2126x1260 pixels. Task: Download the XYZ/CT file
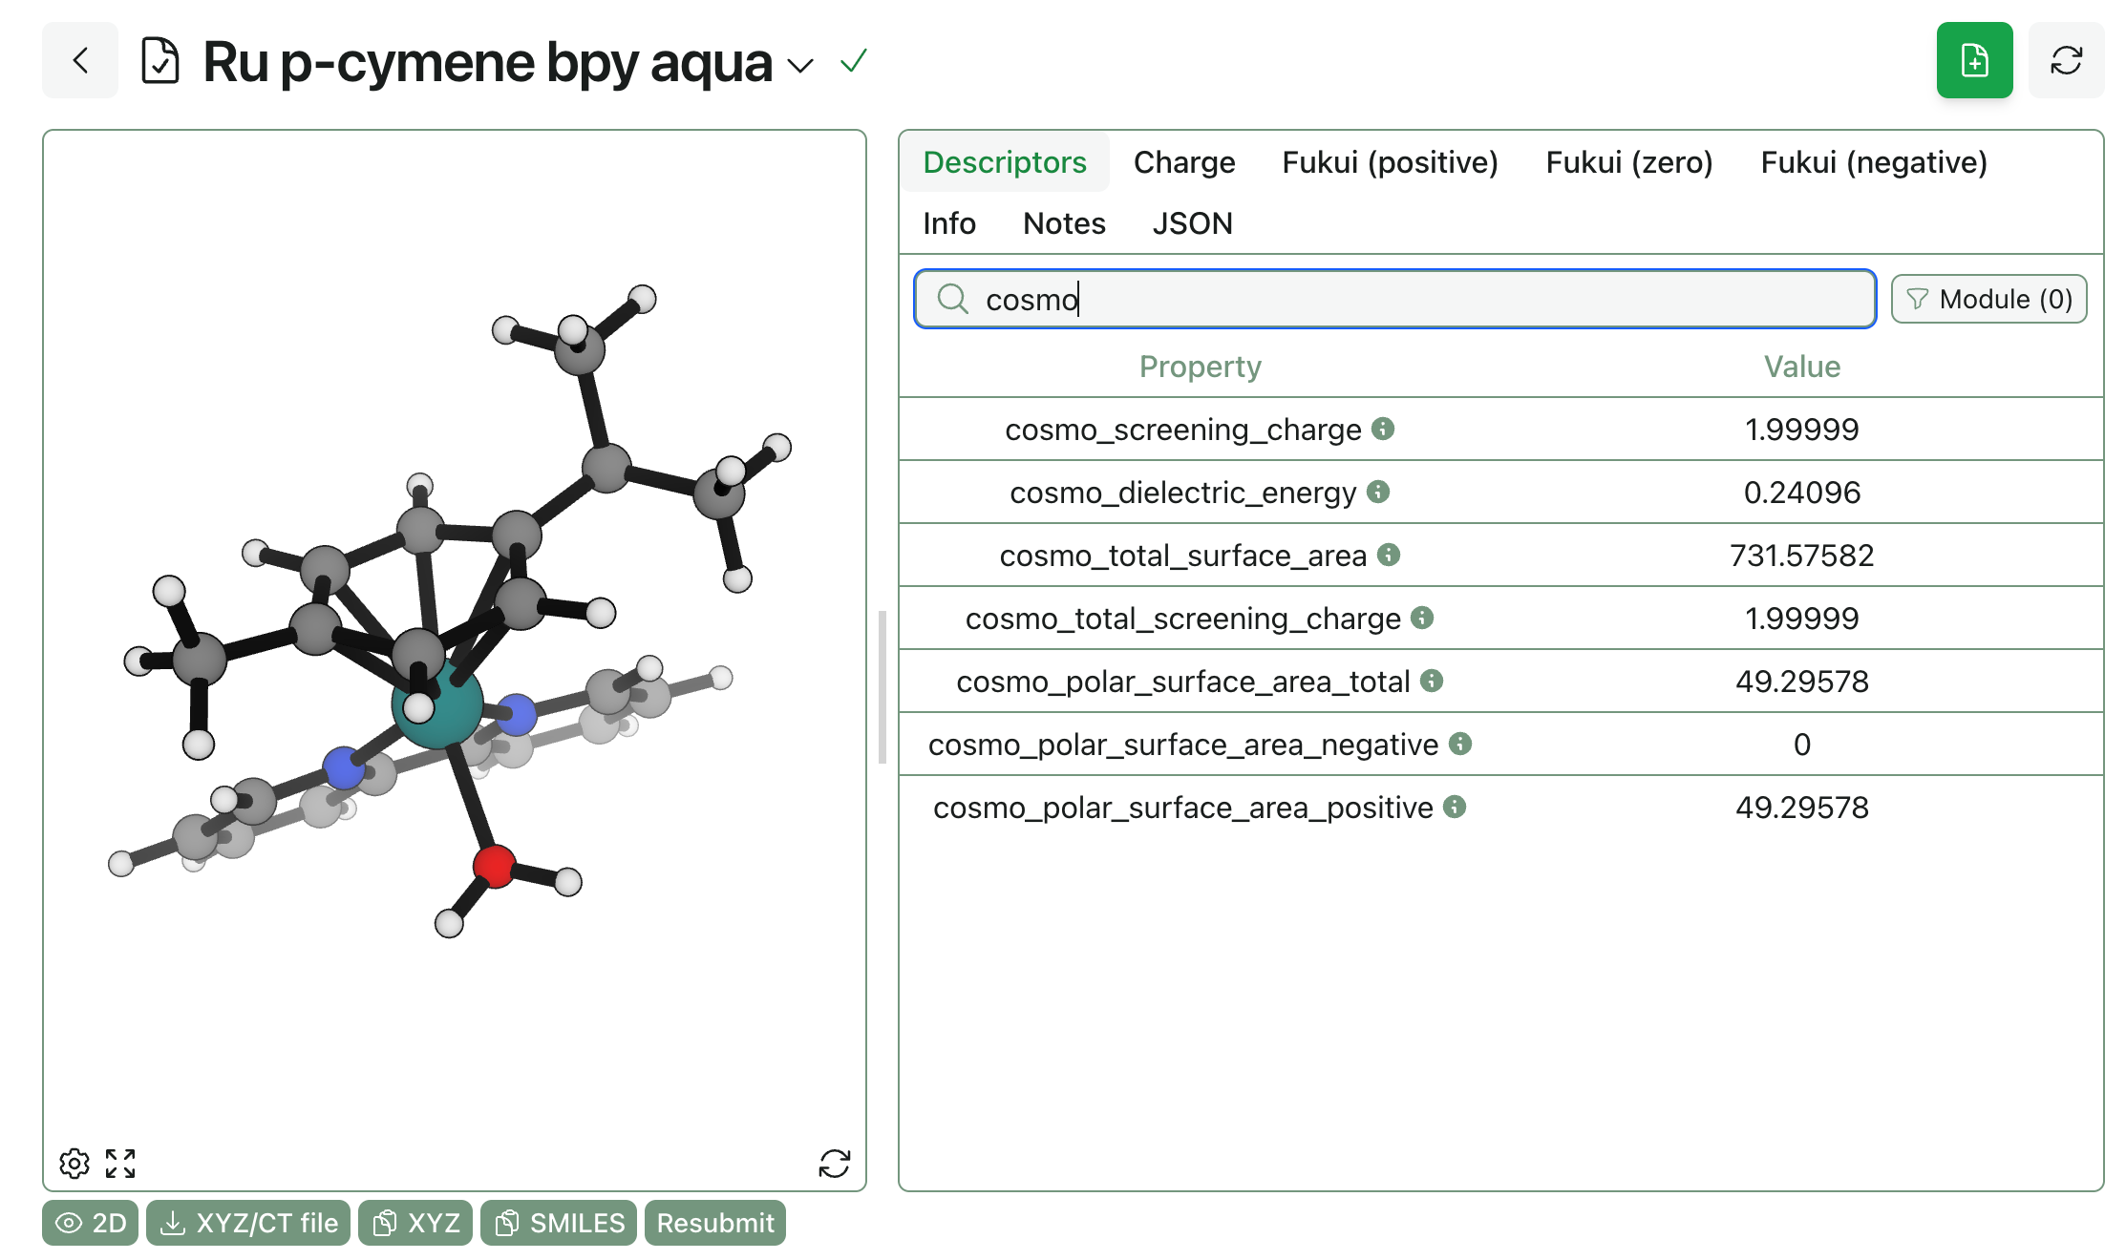pyautogui.click(x=248, y=1223)
